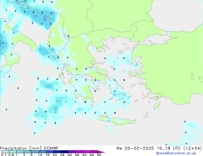Click the above-50 legend arrow tip

[x=101, y=152]
